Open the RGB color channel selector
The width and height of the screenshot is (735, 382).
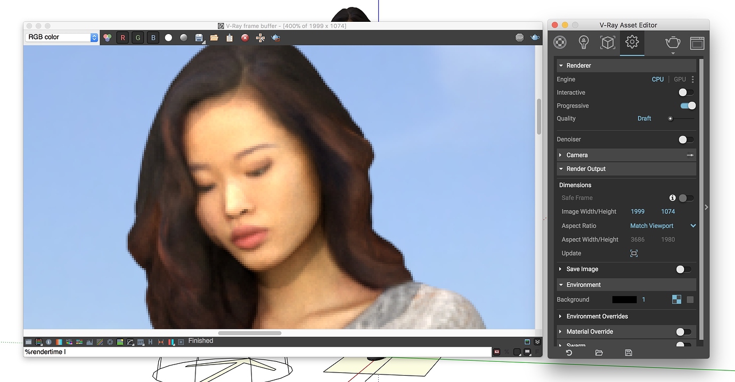tap(60, 37)
